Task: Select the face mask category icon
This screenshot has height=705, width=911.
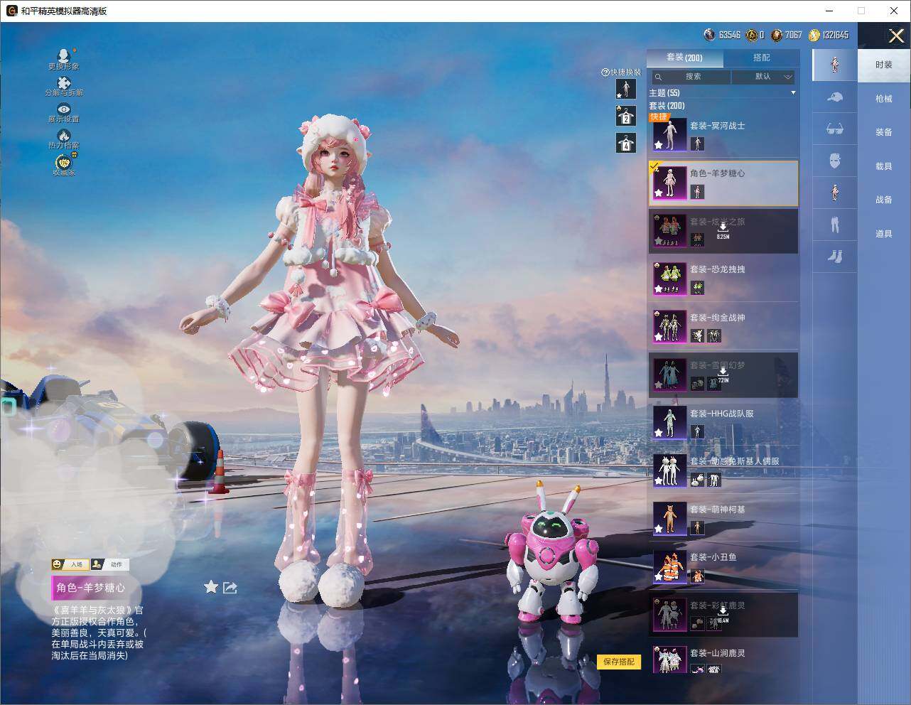Action: tap(835, 161)
